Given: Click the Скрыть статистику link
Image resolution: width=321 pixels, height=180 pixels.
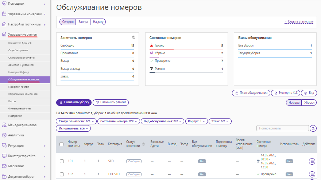Looking at the screenshot, I should point(299,21).
